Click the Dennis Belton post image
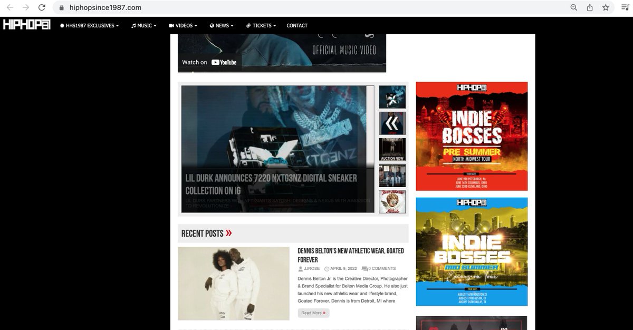 tap(234, 284)
